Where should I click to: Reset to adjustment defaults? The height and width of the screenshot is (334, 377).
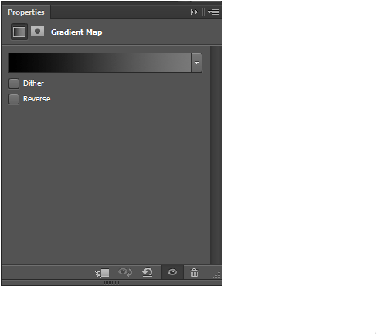pos(148,272)
